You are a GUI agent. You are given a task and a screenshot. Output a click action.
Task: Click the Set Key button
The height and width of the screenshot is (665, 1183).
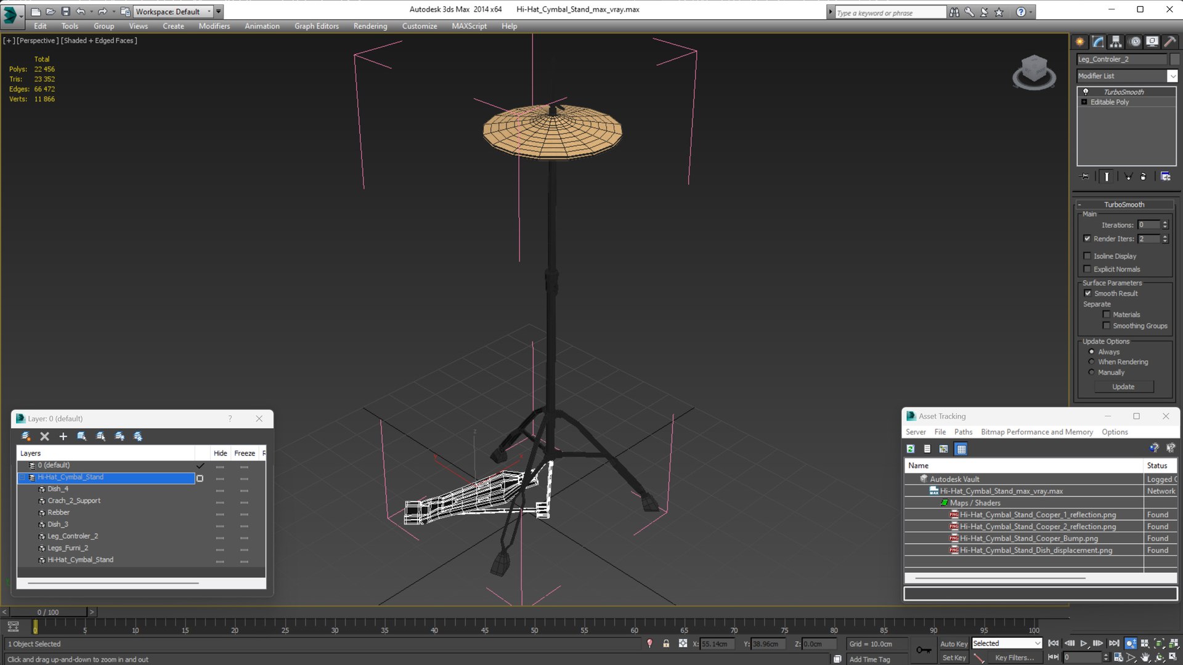pyautogui.click(x=954, y=658)
